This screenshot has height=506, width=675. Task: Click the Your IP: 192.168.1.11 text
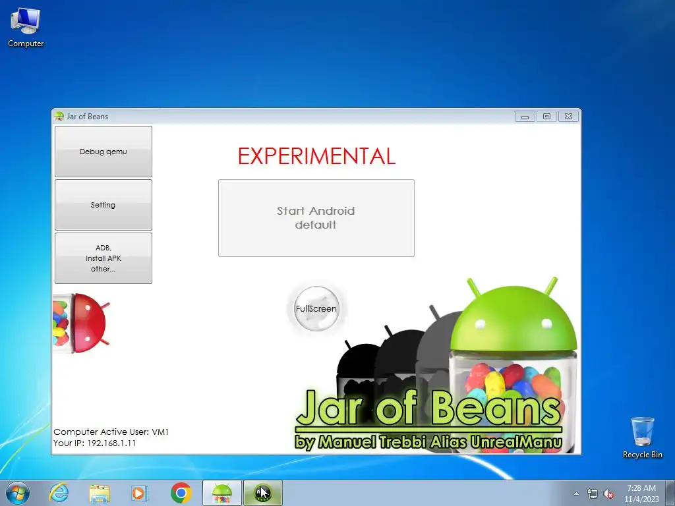[x=95, y=443]
